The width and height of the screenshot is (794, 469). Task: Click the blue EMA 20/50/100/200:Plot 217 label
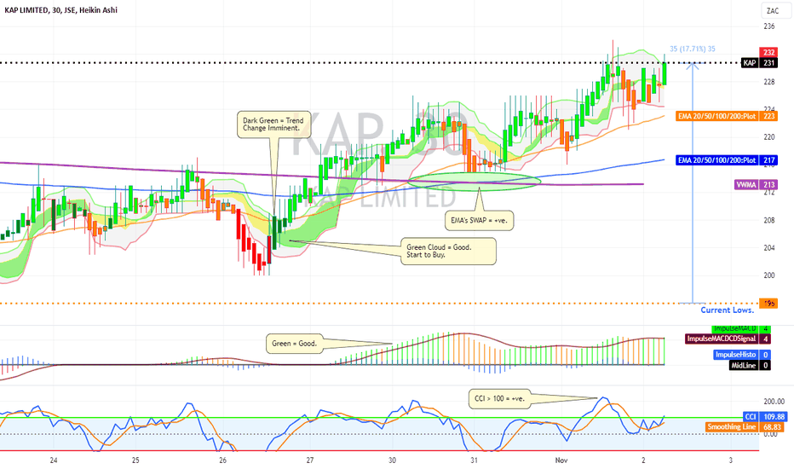(726, 160)
